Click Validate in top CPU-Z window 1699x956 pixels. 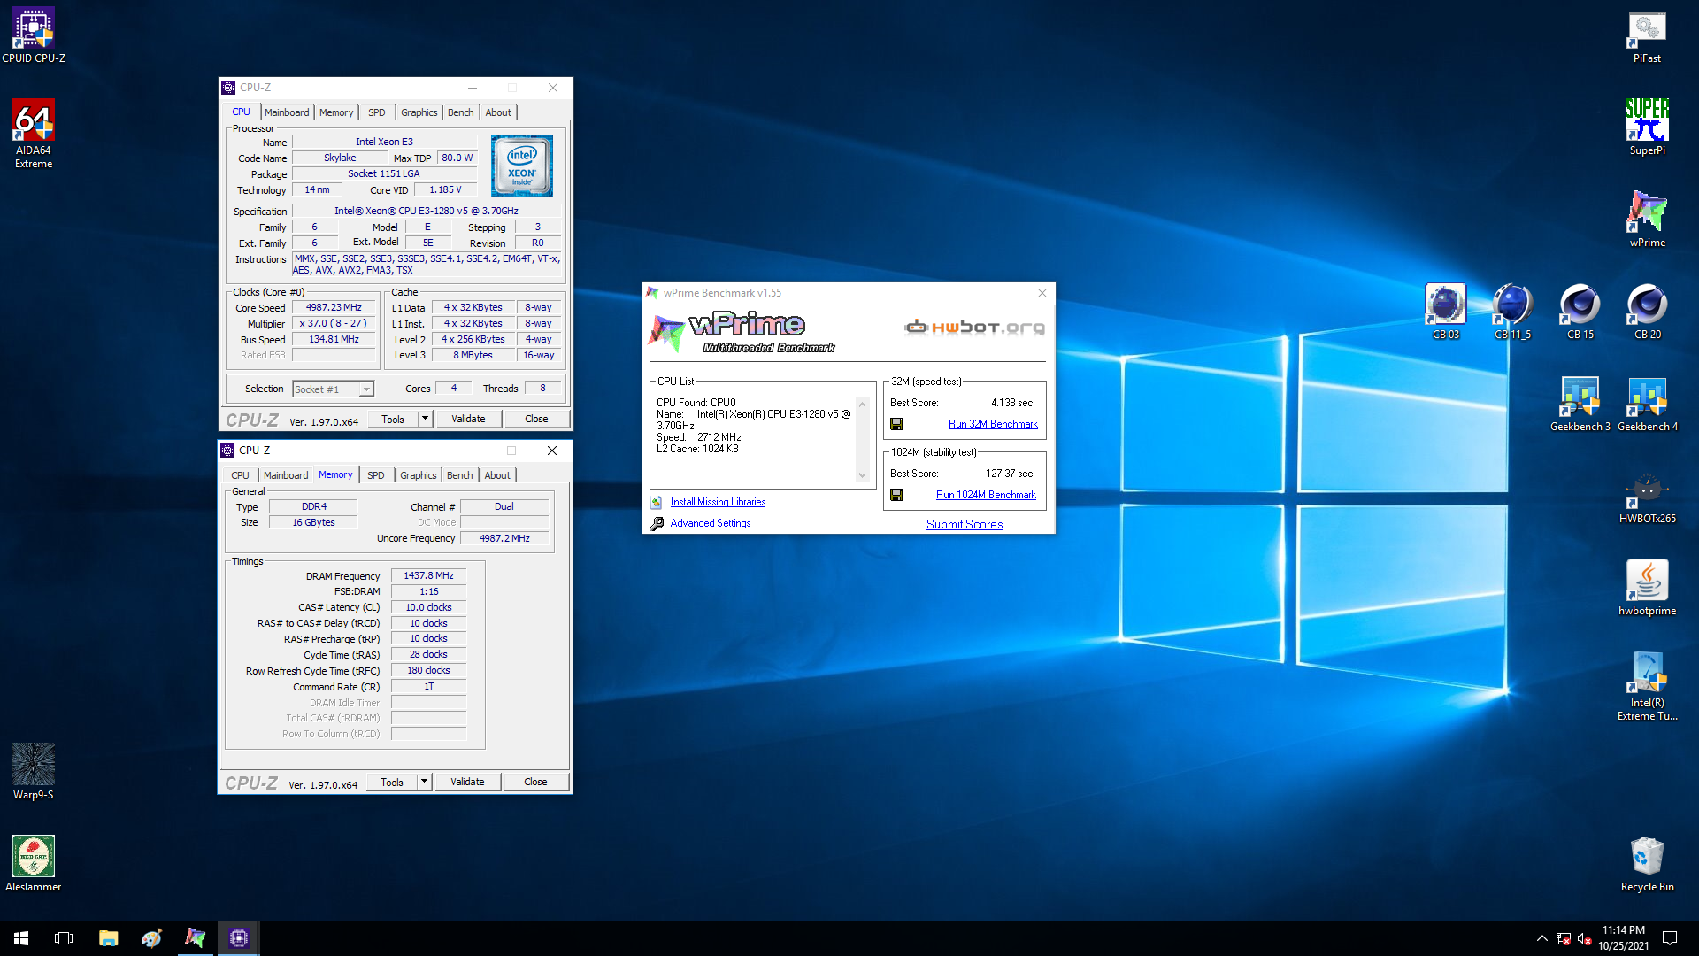(468, 419)
